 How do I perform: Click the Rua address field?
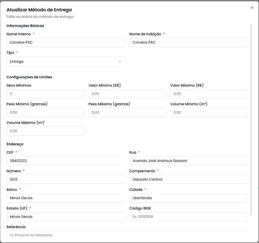point(188,161)
